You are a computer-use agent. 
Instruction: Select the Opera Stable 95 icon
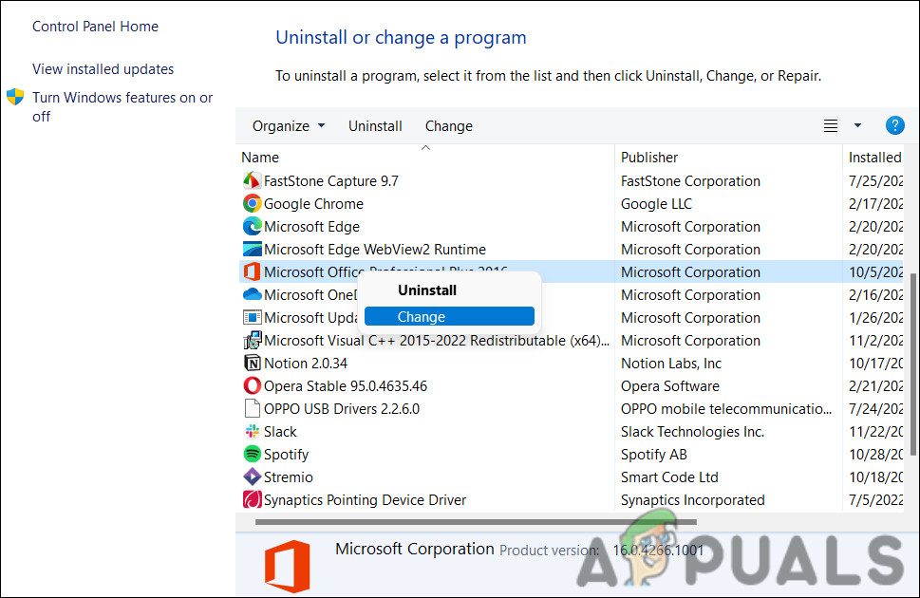tap(252, 385)
